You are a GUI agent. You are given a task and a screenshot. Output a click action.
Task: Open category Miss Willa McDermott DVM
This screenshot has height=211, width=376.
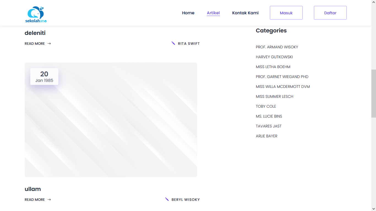pos(283,87)
